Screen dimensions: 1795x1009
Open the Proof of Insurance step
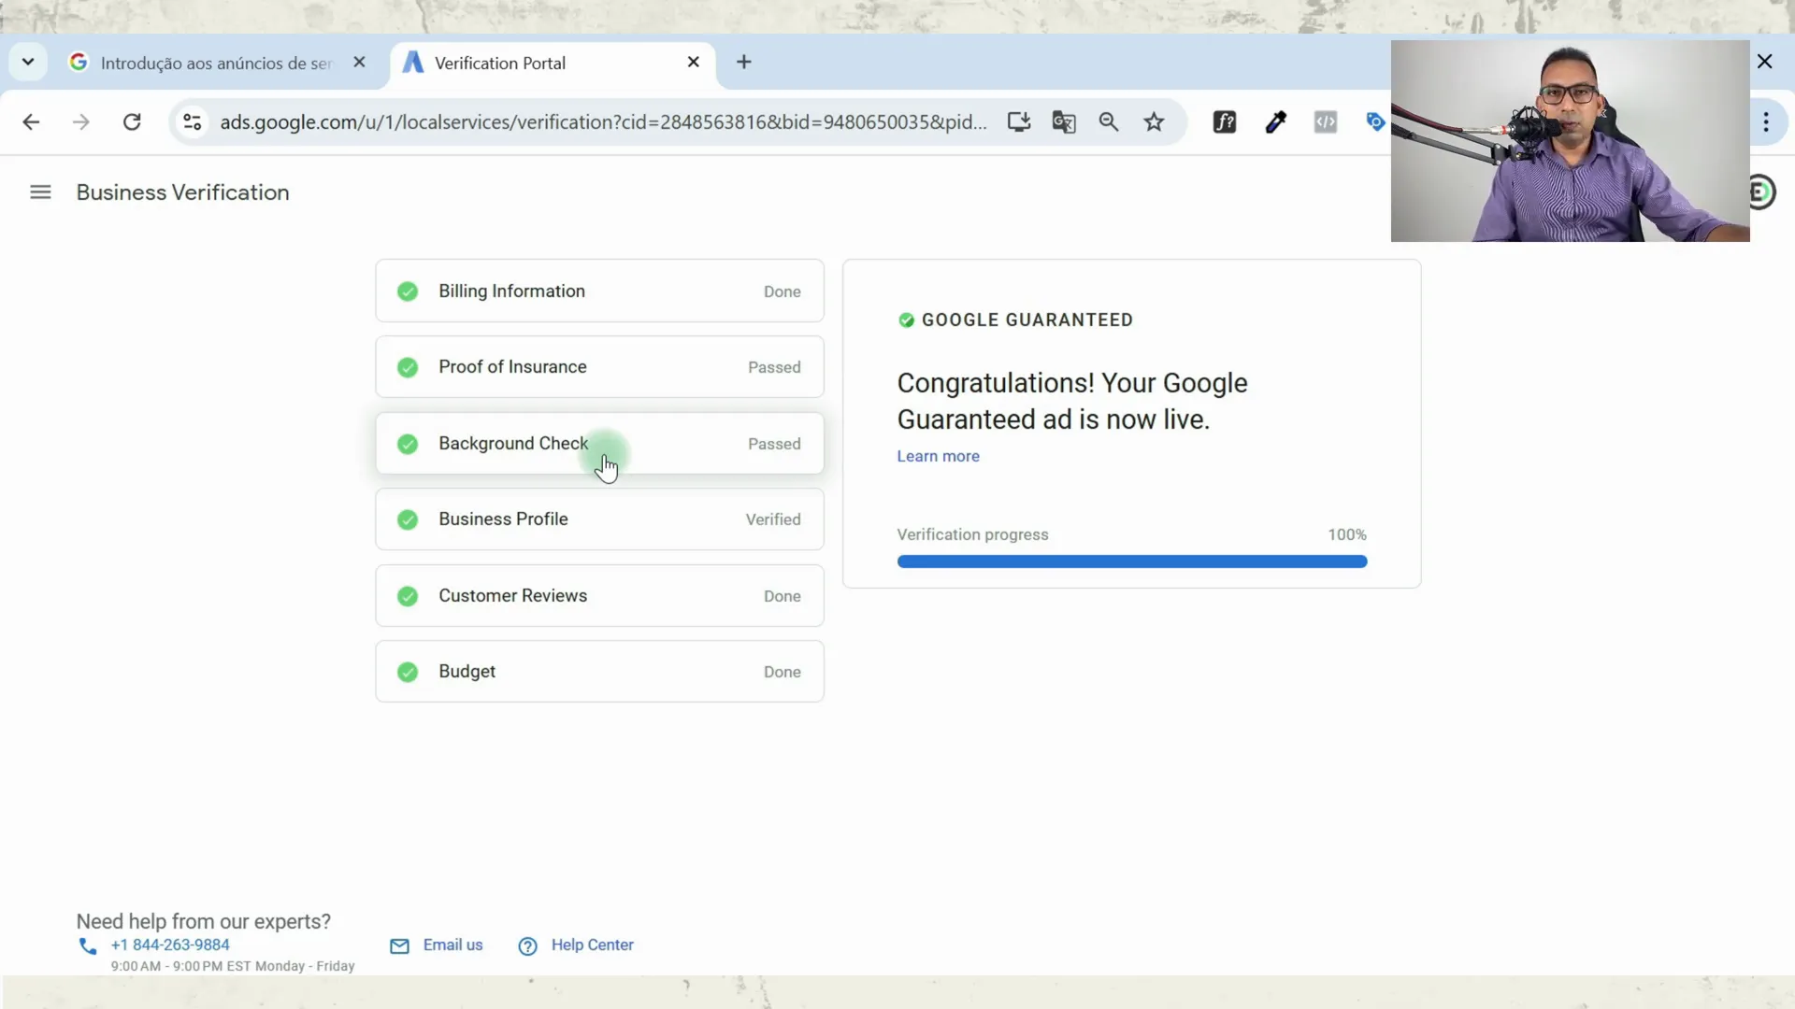599,367
